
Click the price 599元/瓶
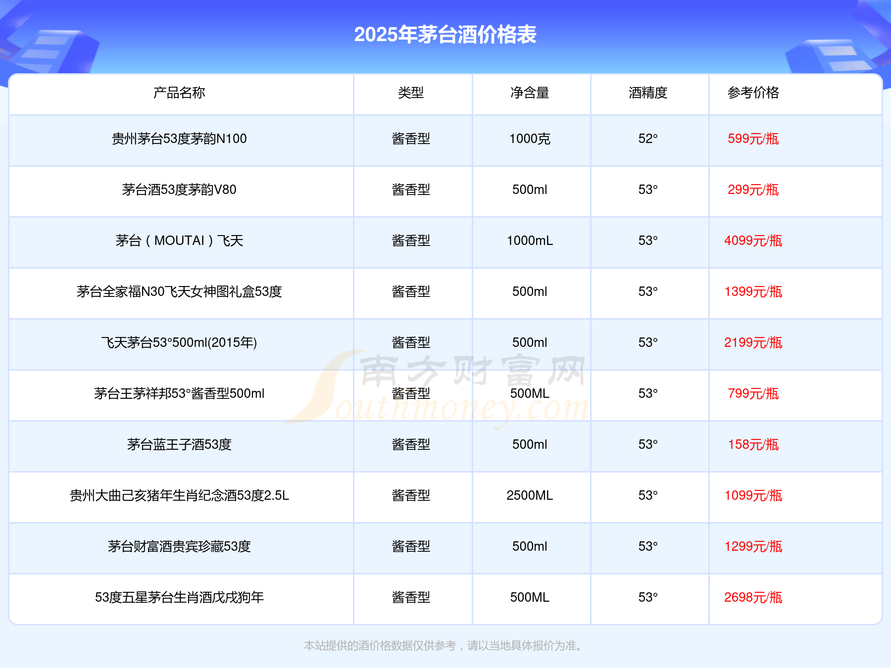tap(753, 139)
